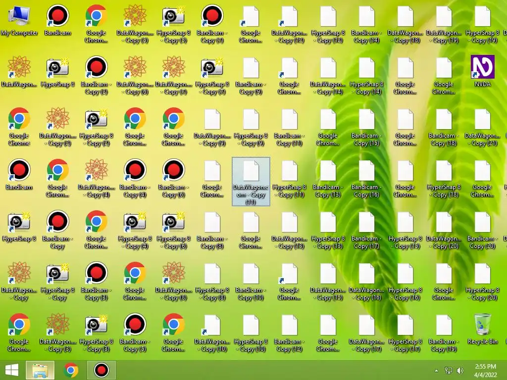Select DataWagon - Copy (5) shortcut
This screenshot has width=507, height=380.
[x=135, y=24]
